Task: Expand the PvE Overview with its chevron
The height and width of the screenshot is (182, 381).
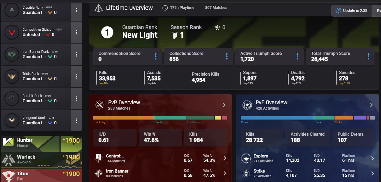Action: pos(371,105)
